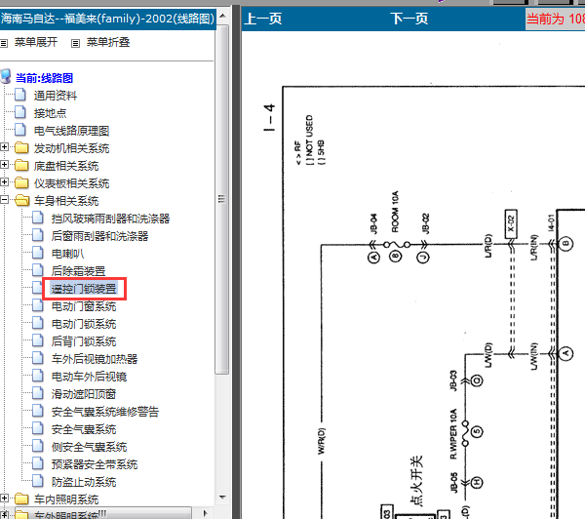
Task: Click title 海南马自达--福美来(family)-2002(线路图)
Action: (107, 19)
